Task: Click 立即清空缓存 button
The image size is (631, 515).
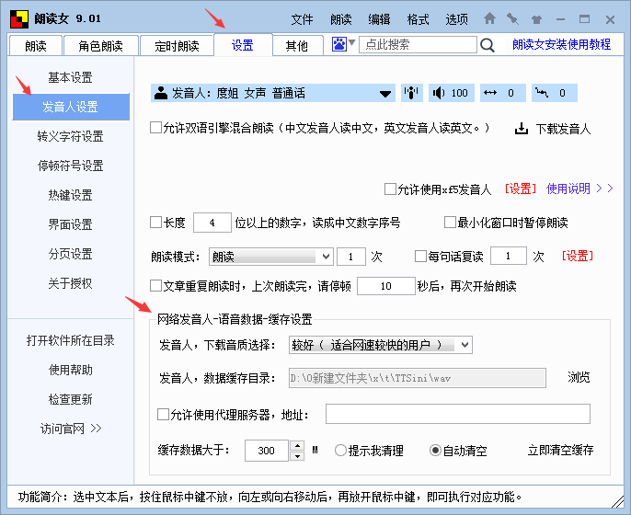Action: point(560,451)
